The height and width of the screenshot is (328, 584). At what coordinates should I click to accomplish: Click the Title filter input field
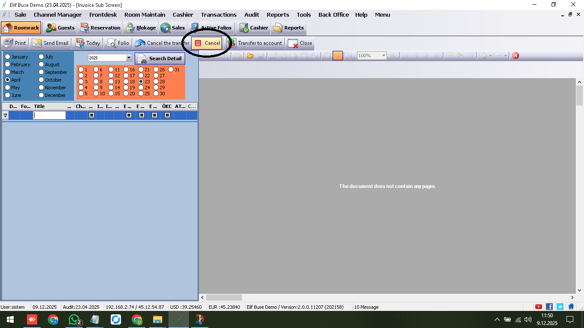pos(50,115)
